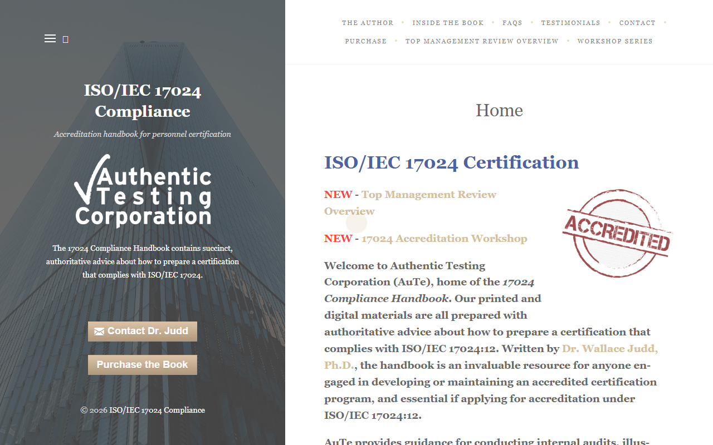
Task: Open Inside the Book menu item
Action: click(x=448, y=23)
